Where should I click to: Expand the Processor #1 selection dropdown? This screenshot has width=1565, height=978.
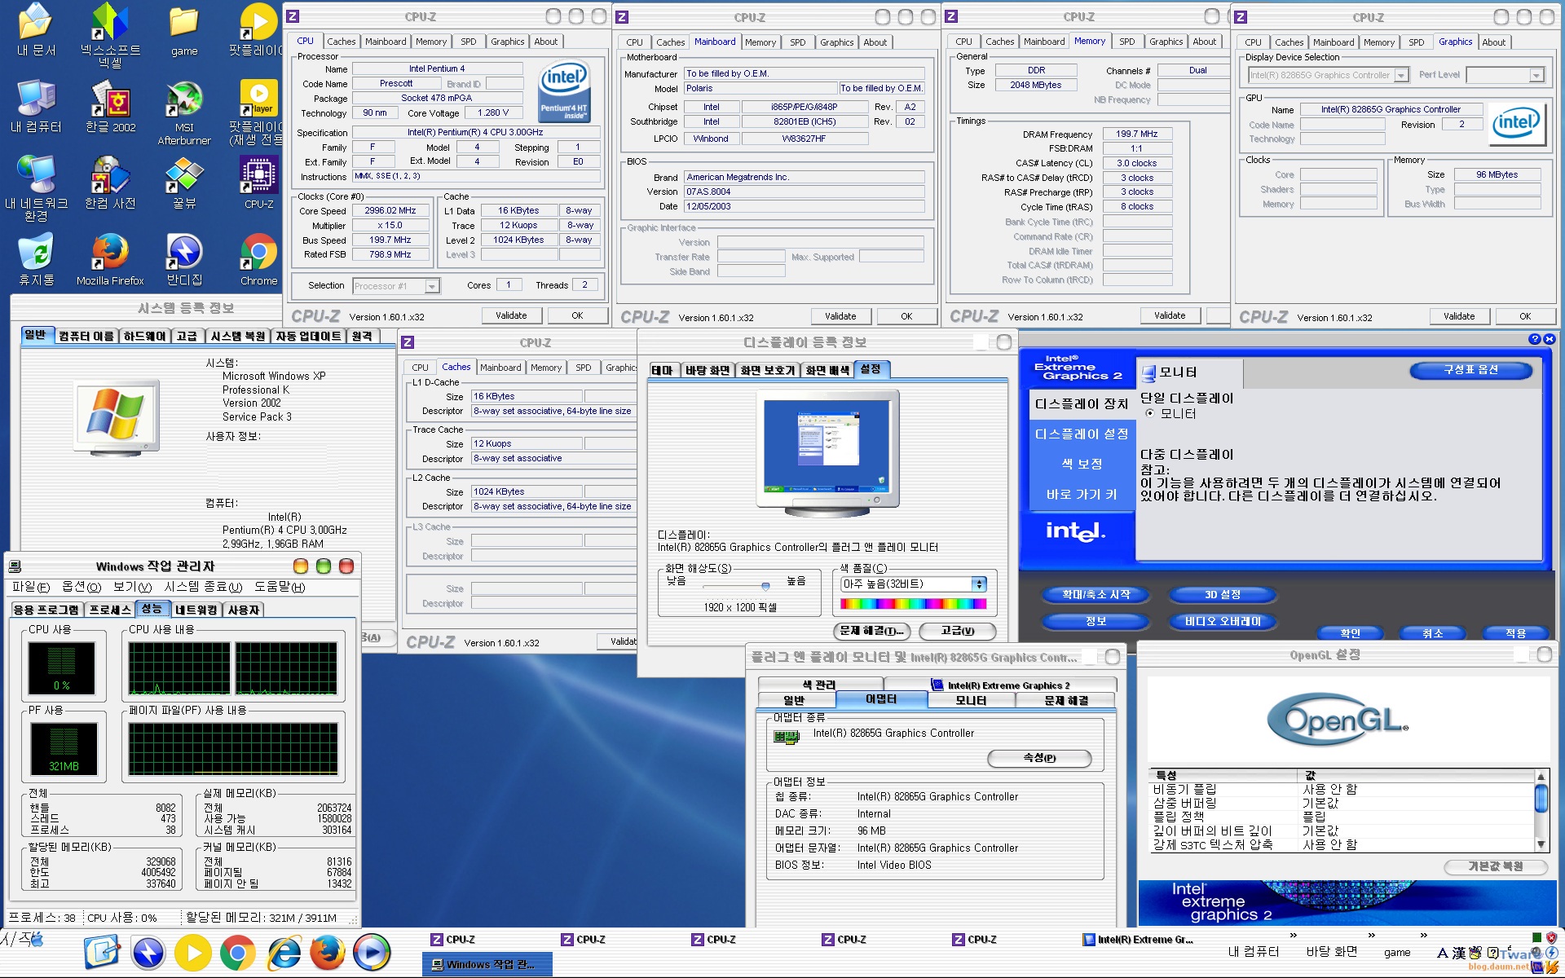[432, 286]
